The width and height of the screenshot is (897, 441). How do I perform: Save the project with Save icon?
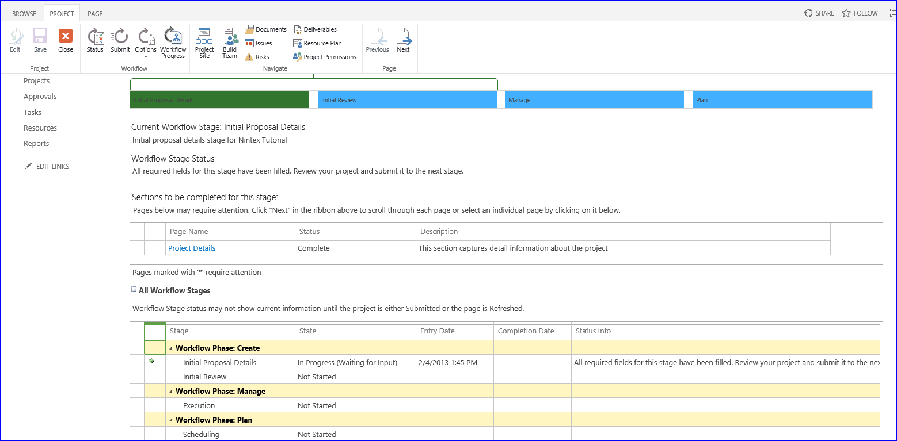[40, 40]
